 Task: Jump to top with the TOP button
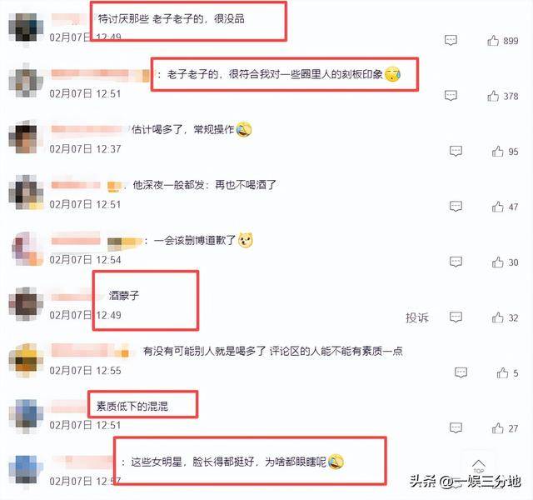point(479,467)
